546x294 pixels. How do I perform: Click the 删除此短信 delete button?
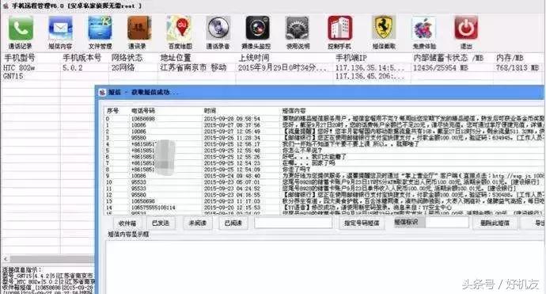click(495, 223)
